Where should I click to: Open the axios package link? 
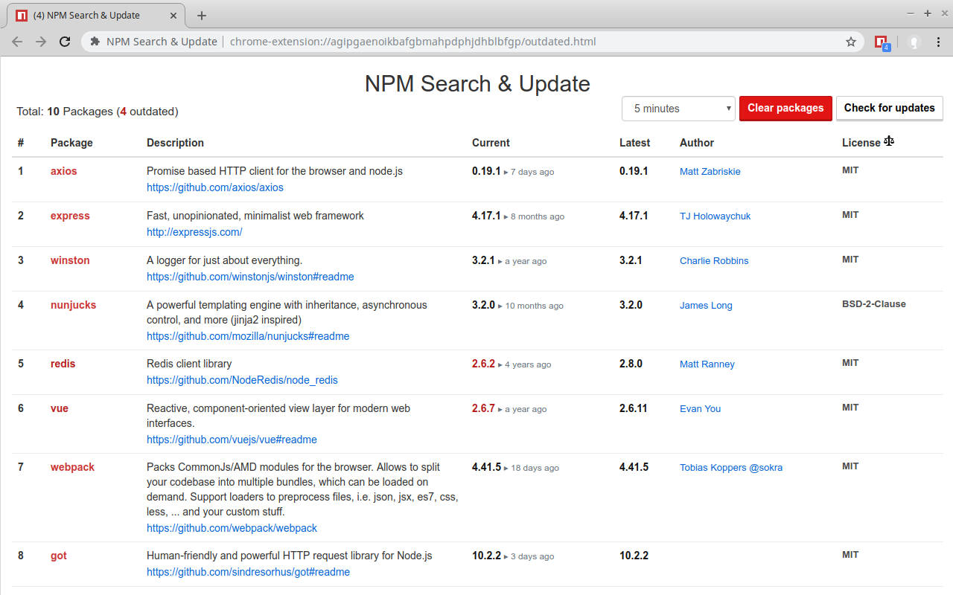coord(64,171)
